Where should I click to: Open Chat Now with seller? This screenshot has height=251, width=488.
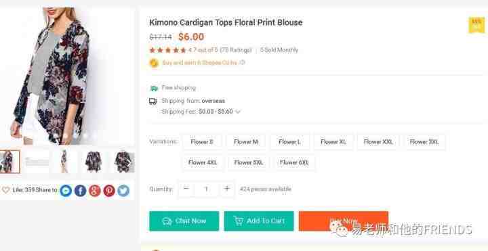tap(184, 221)
